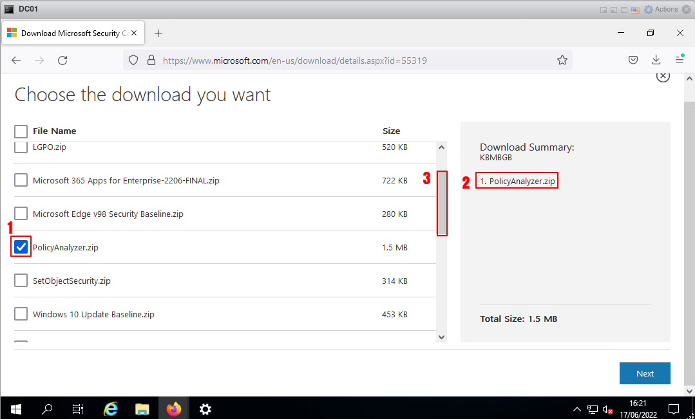The width and height of the screenshot is (695, 419).
Task: Close the download chooser dialog
Action: pos(662,76)
